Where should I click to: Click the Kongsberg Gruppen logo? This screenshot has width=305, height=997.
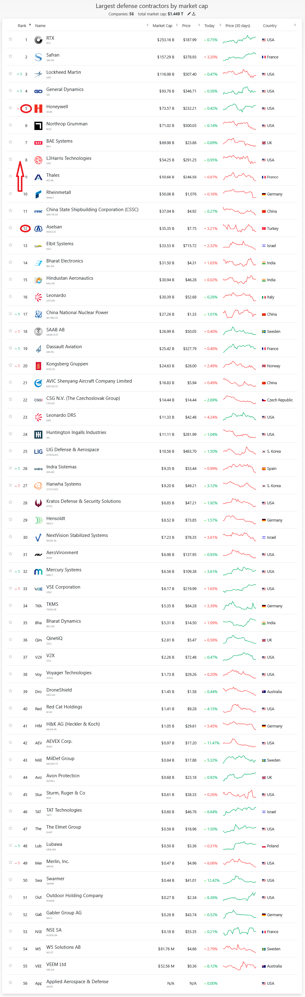point(38,366)
